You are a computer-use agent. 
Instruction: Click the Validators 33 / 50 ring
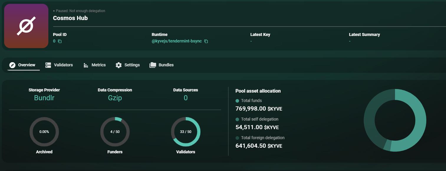[186, 132]
